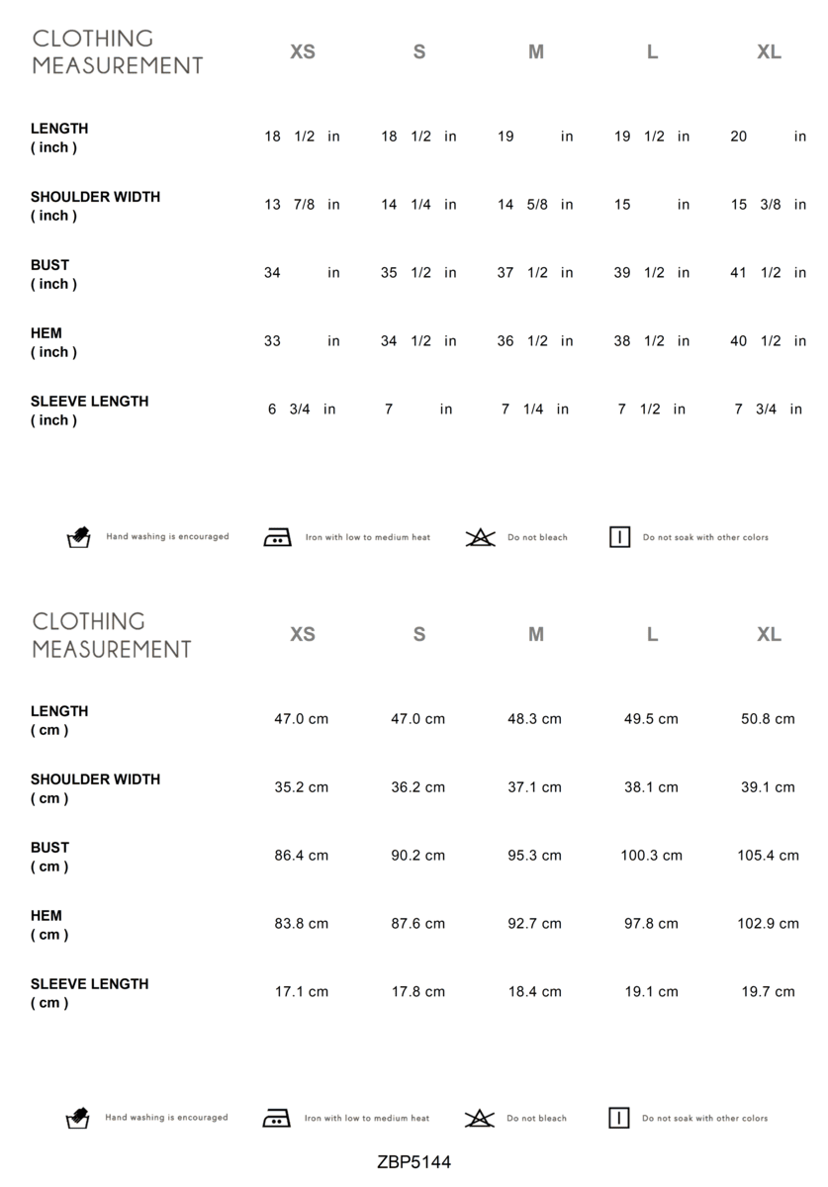Click the SHOULDER WIDTH (inch) row label
This screenshot has height=1187, width=828.
click(x=95, y=206)
